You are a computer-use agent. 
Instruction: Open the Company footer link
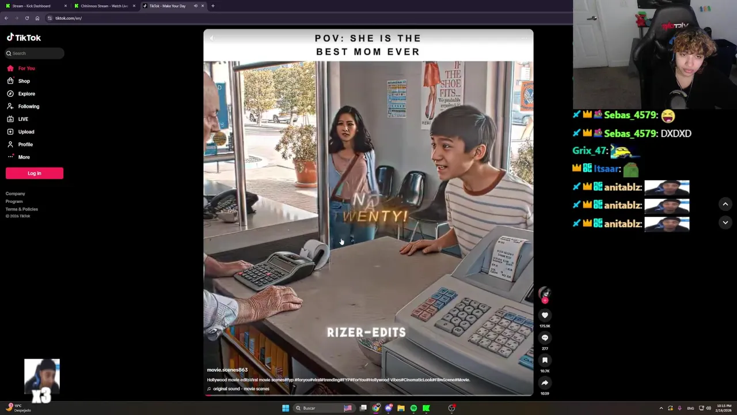[16, 194]
